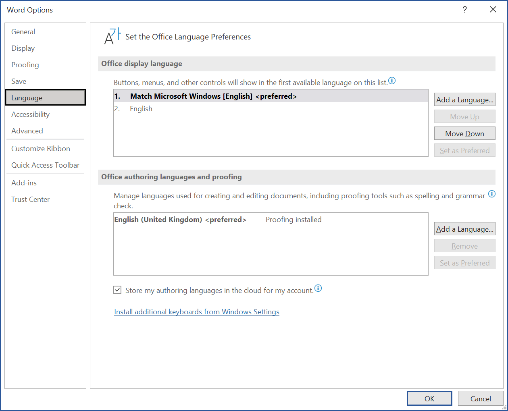Open the Trust Center category
The height and width of the screenshot is (411, 508).
tap(46, 199)
